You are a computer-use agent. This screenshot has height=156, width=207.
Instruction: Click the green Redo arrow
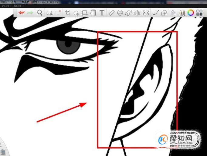[30, 13]
